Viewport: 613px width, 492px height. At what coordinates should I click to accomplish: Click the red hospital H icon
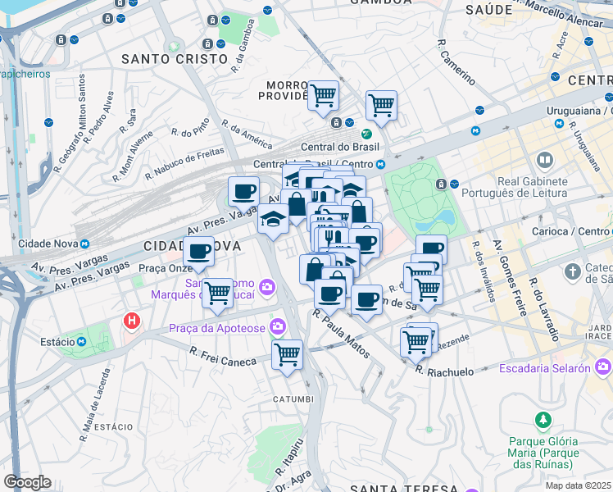[132, 321]
